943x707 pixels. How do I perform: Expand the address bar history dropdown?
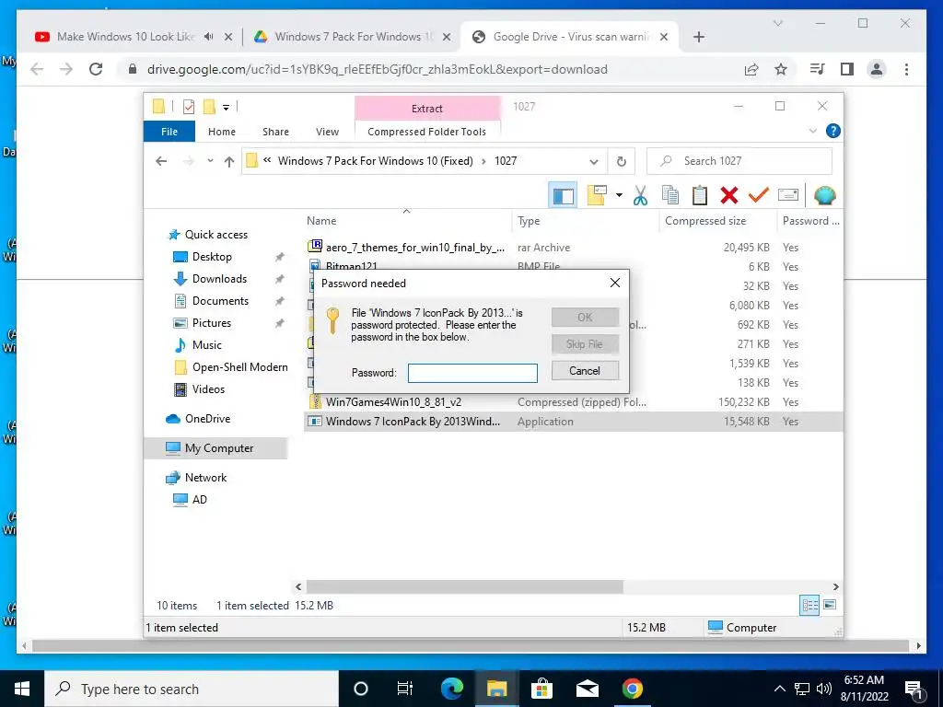[x=594, y=162]
